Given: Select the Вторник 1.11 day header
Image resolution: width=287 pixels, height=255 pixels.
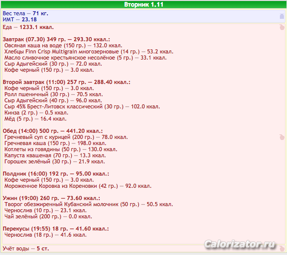Looking at the screenshot, I should [143, 5].
